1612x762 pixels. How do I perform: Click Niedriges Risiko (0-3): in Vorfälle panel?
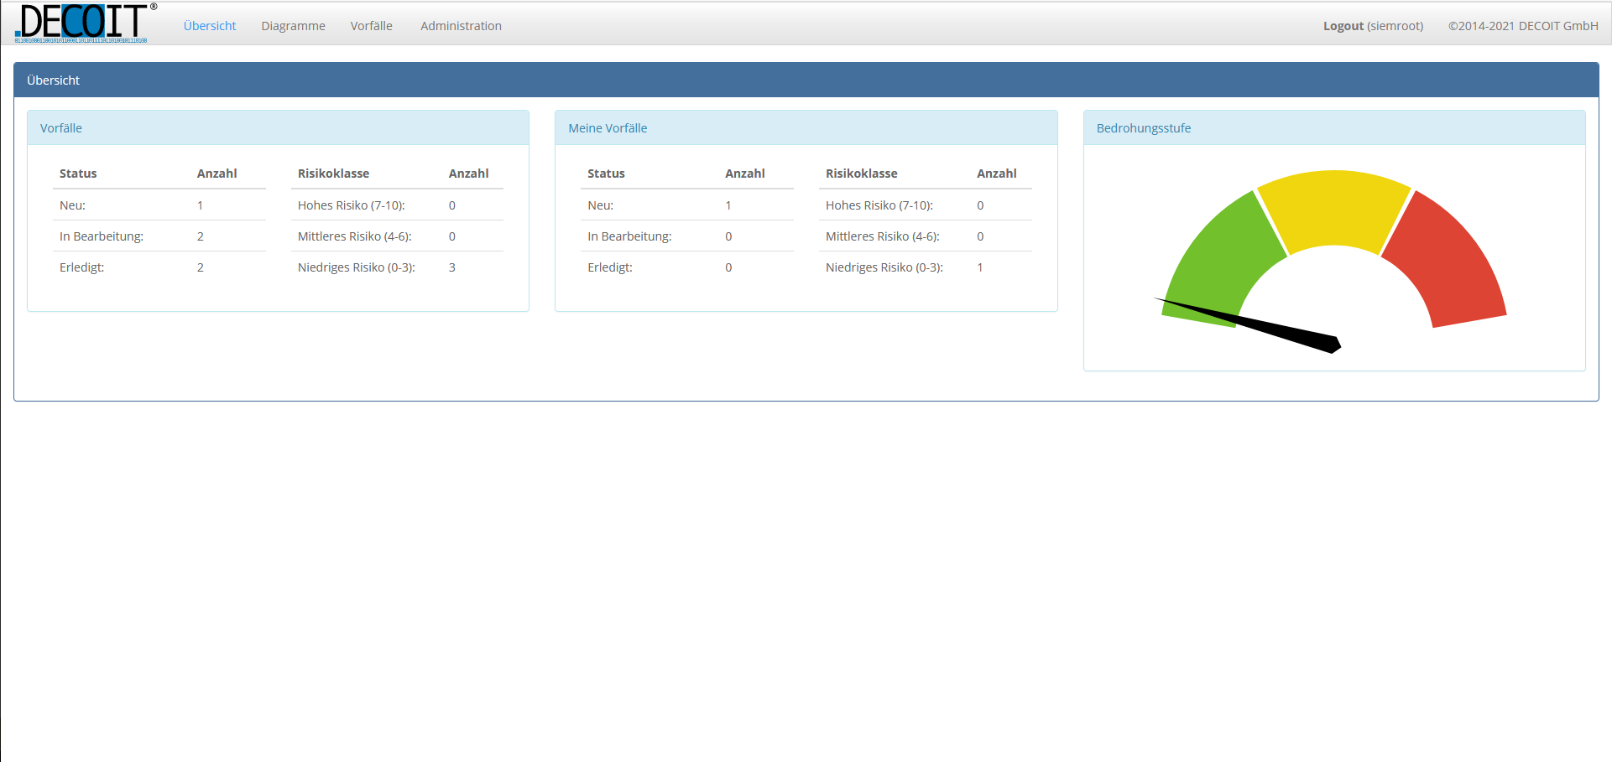tap(357, 267)
